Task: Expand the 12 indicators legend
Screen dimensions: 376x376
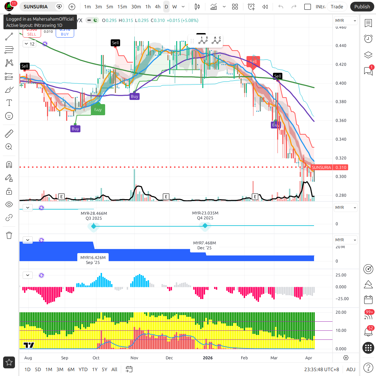Action: (x=29, y=44)
